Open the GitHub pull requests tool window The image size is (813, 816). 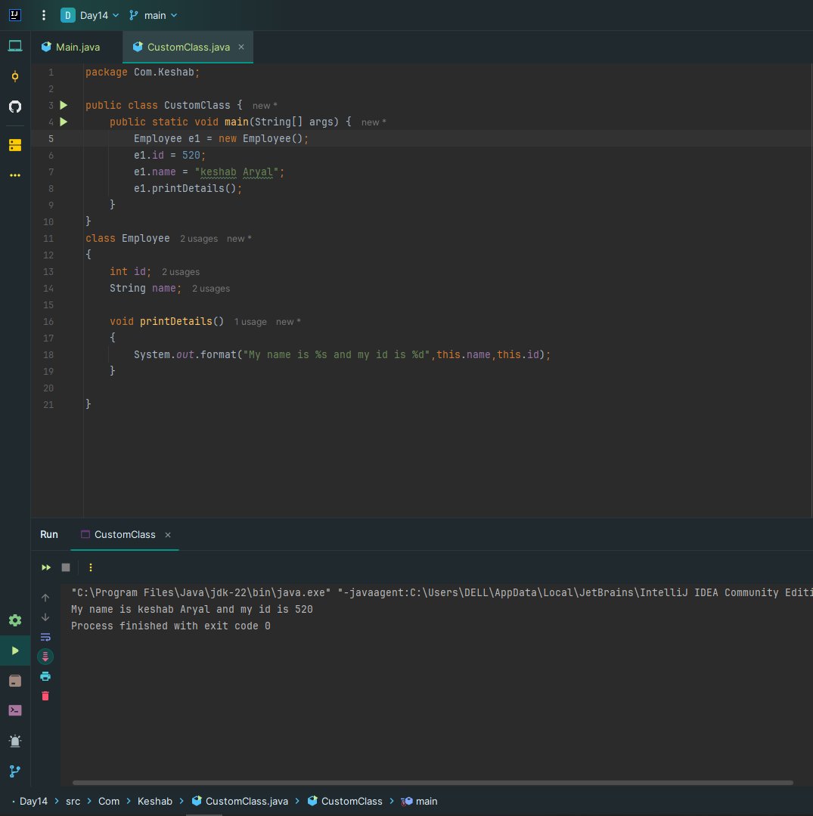pos(15,107)
